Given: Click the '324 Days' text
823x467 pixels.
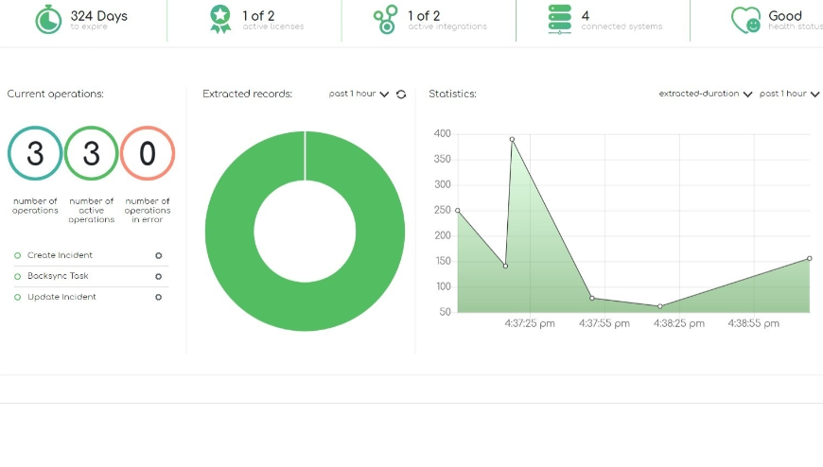Looking at the screenshot, I should tap(99, 16).
